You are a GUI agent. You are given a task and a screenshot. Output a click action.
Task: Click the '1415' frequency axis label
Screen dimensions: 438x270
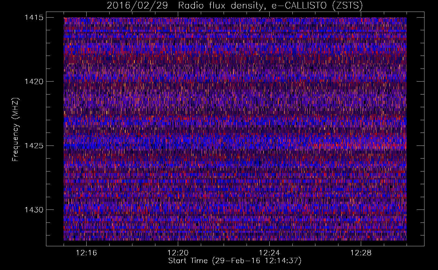34,18
